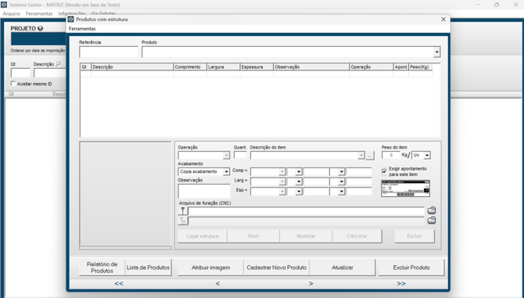Click Cadastrar Novo Produto
Viewport: 524px width, 298px height.
[276, 267]
